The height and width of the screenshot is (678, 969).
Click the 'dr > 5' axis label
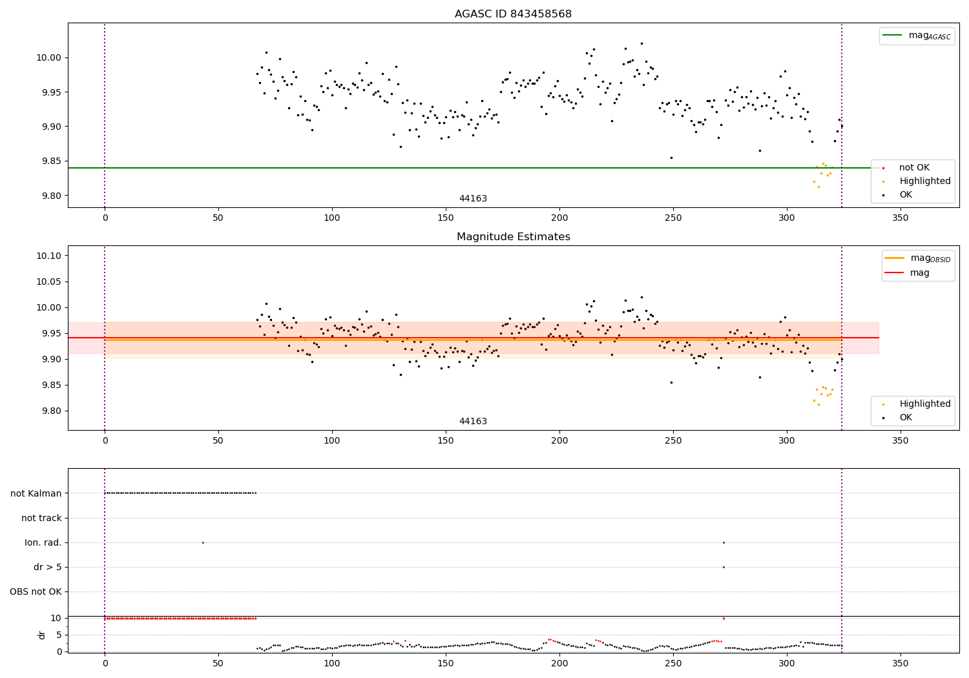tap(48, 568)
